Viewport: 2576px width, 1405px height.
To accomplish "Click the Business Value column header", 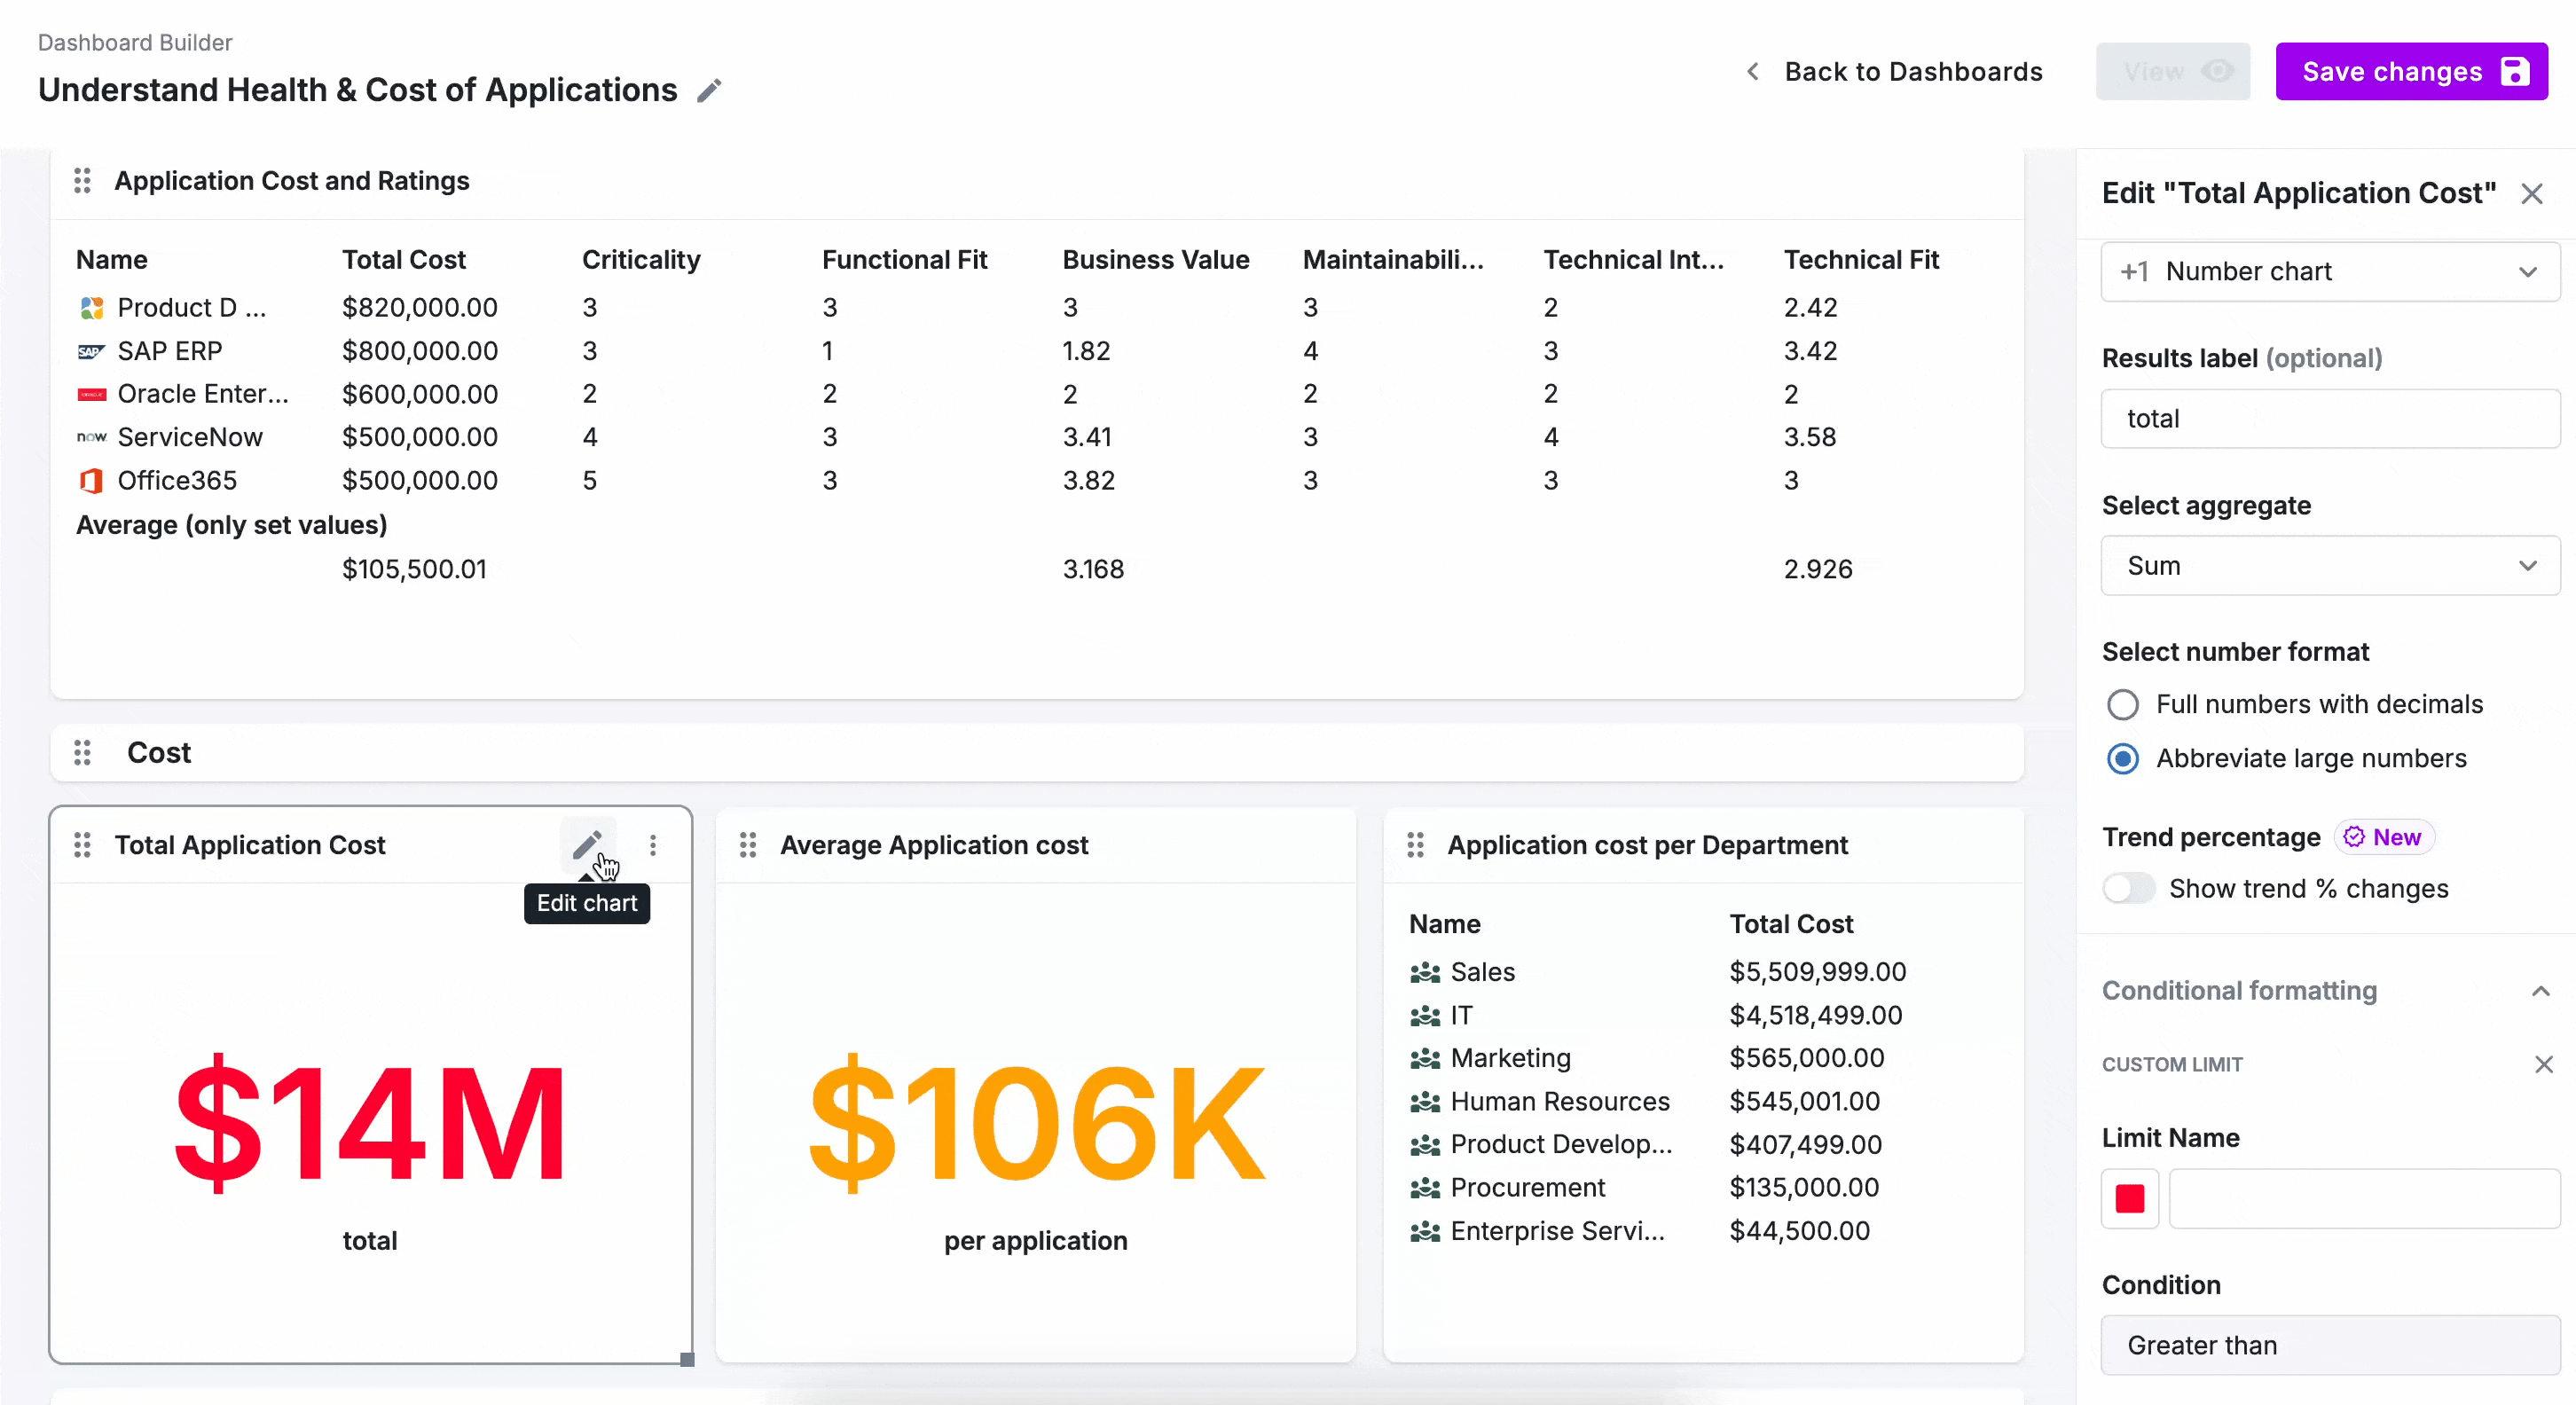I will (x=1156, y=260).
